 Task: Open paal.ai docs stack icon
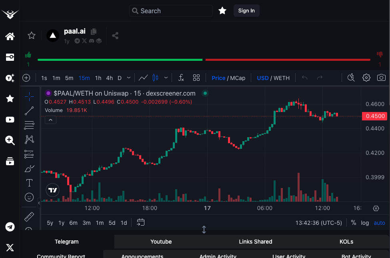99,41
